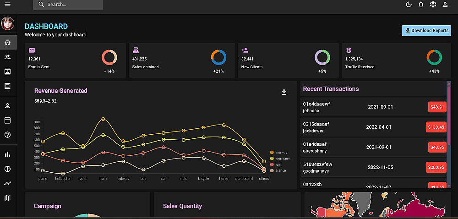Viewport: 458px width, 219px height.
Task: Open the calendar sidebar icon
Action: click(8, 120)
